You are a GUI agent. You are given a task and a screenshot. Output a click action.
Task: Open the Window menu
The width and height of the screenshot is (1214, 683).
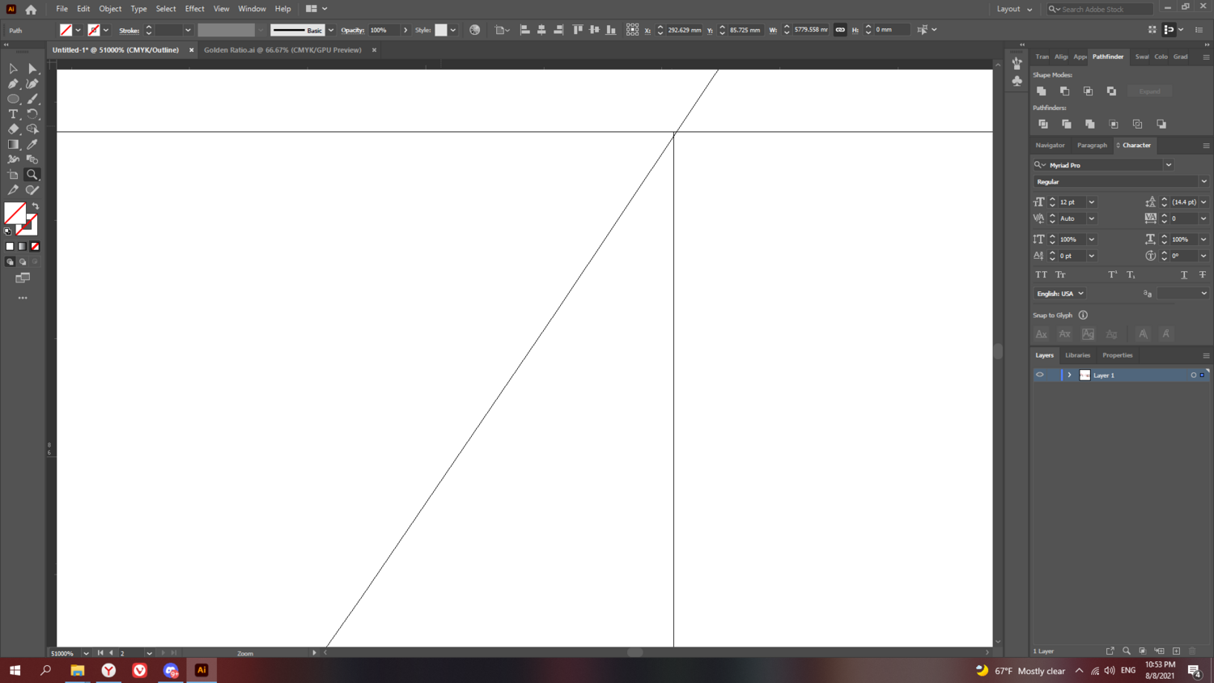(252, 9)
